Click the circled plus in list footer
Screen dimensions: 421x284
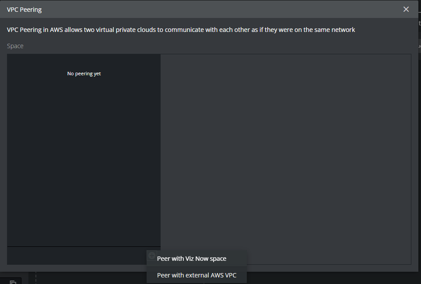pyautogui.click(x=151, y=256)
